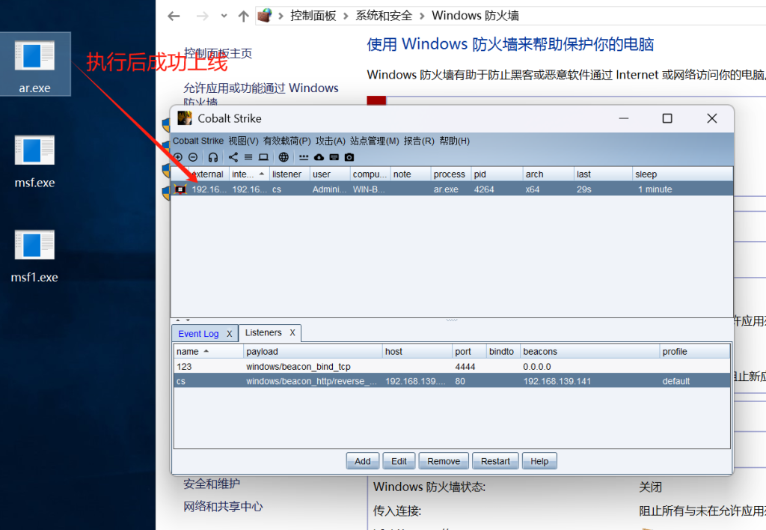Click the Cobalt Strike title bar icon

point(185,118)
